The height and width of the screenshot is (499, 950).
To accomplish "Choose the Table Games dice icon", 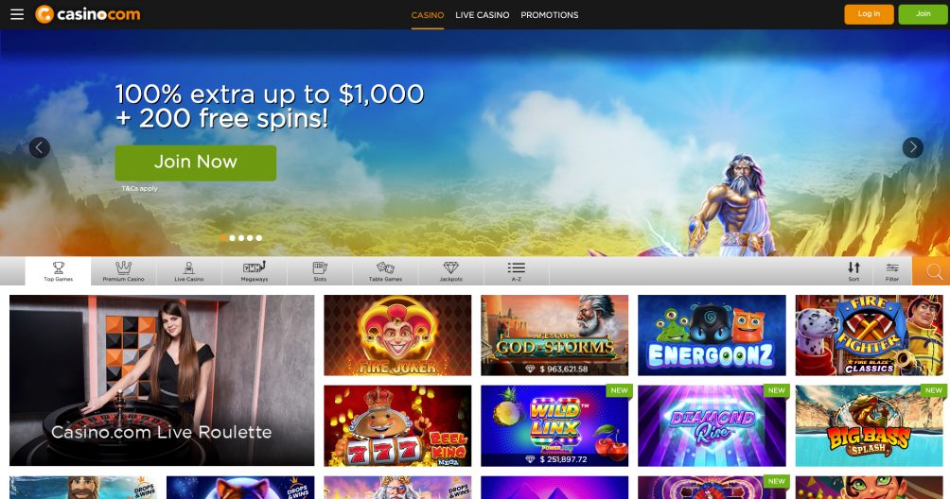I will point(385,271).
